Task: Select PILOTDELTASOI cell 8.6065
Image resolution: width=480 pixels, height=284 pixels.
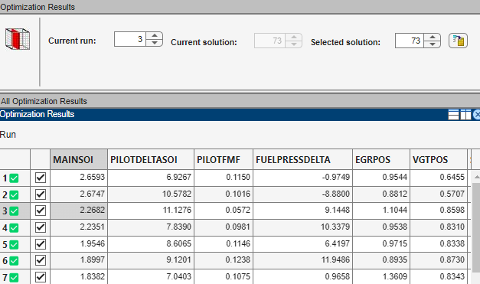Action: click(x=151, y=244)
